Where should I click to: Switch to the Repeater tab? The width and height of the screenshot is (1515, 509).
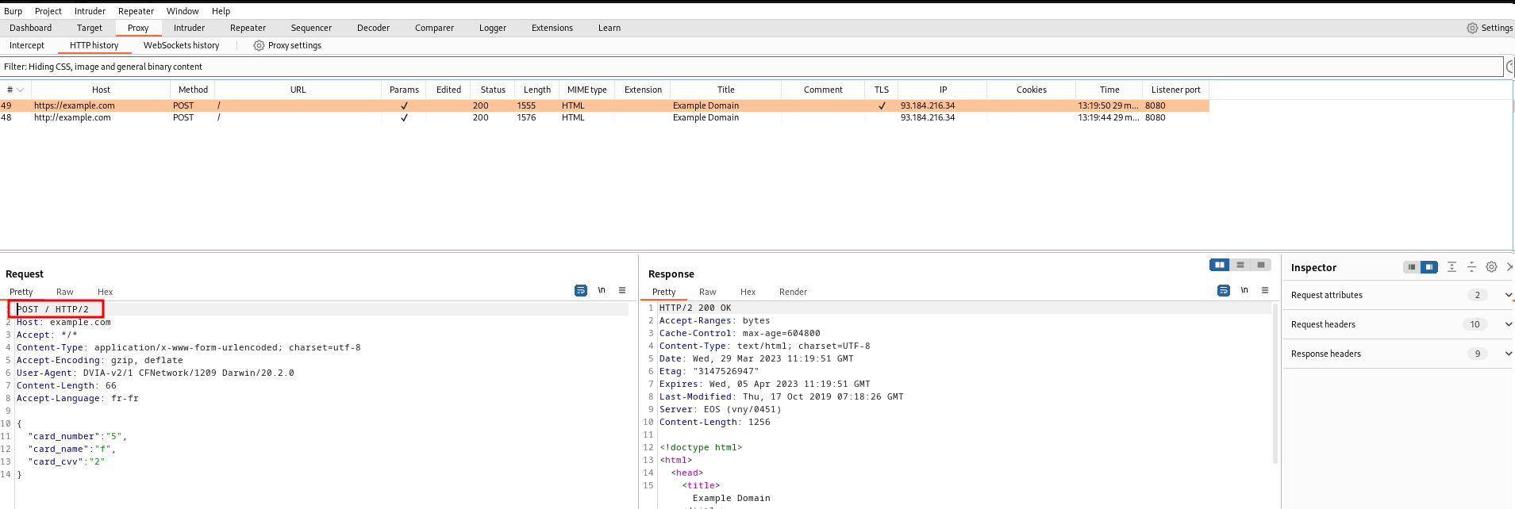coord(248,28)
